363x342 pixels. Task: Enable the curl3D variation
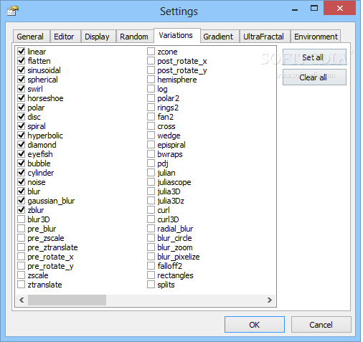point(151,219)
